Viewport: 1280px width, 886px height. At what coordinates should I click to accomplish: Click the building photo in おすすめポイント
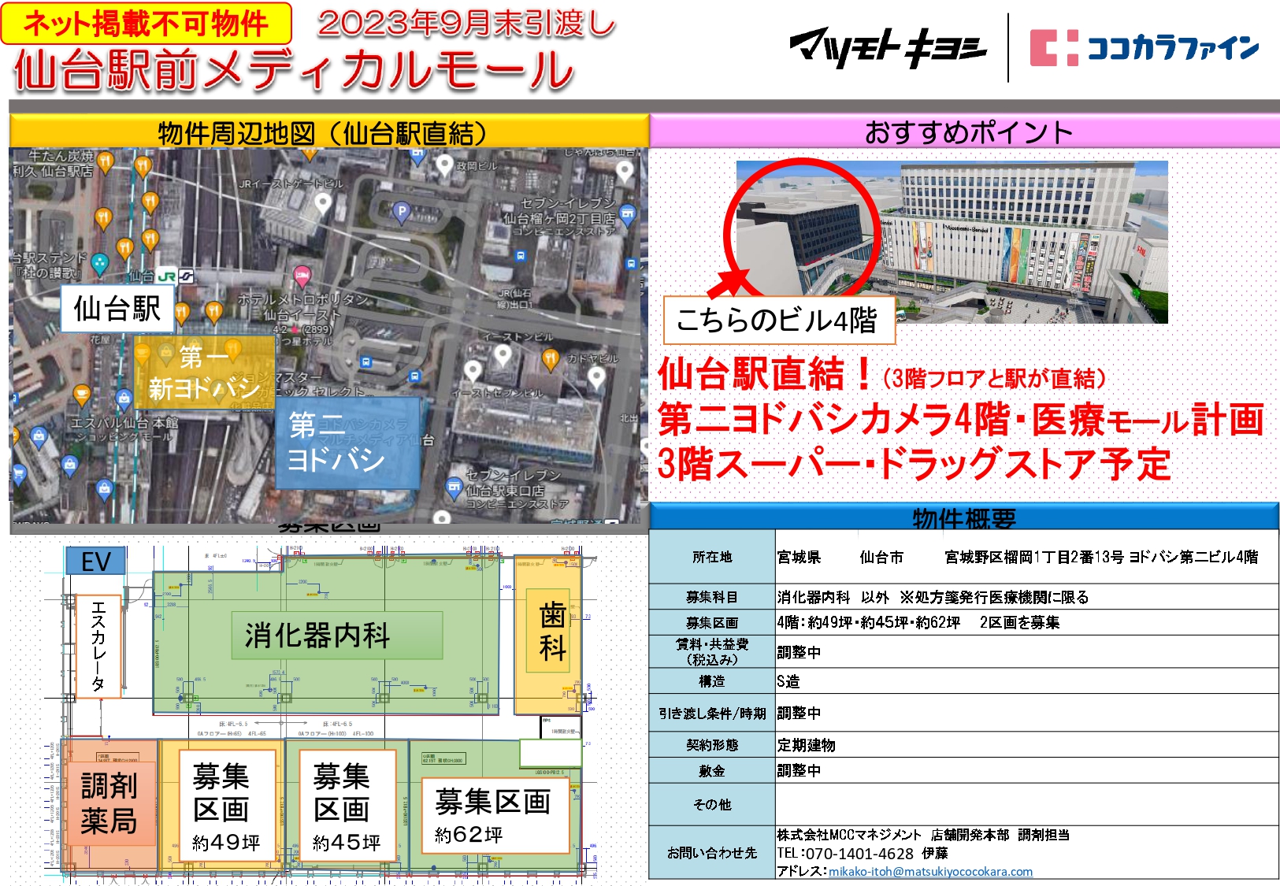(952, 242)
